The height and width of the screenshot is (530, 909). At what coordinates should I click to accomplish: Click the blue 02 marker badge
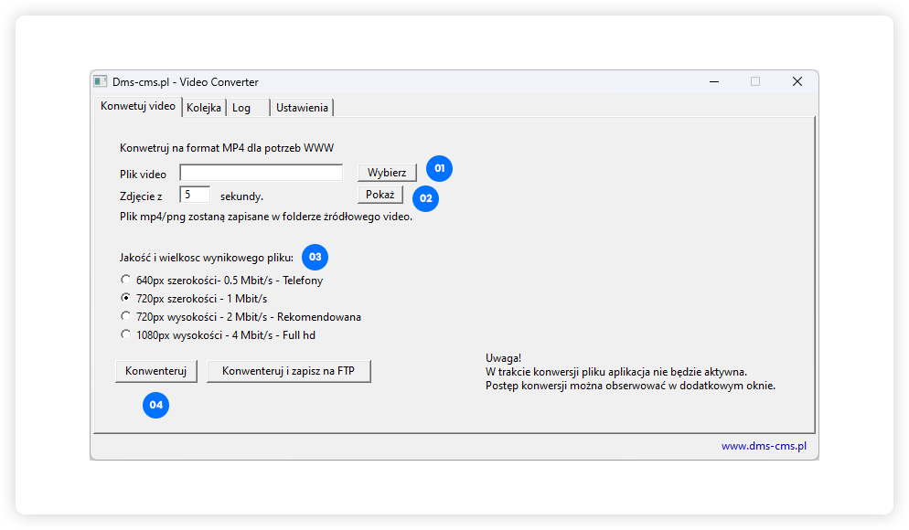click(x=425, y=197)
